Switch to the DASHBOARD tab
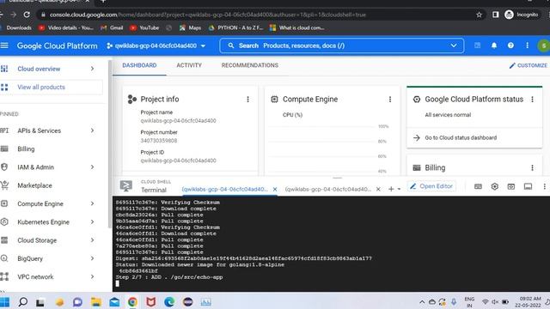The image size is (550, 309). pos(139,65)
